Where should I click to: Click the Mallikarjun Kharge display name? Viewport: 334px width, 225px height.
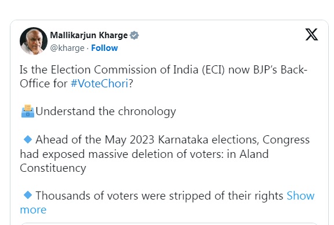[89, 35]
